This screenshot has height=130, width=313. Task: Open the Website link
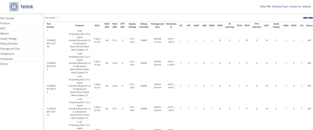[x=307, y=6]
